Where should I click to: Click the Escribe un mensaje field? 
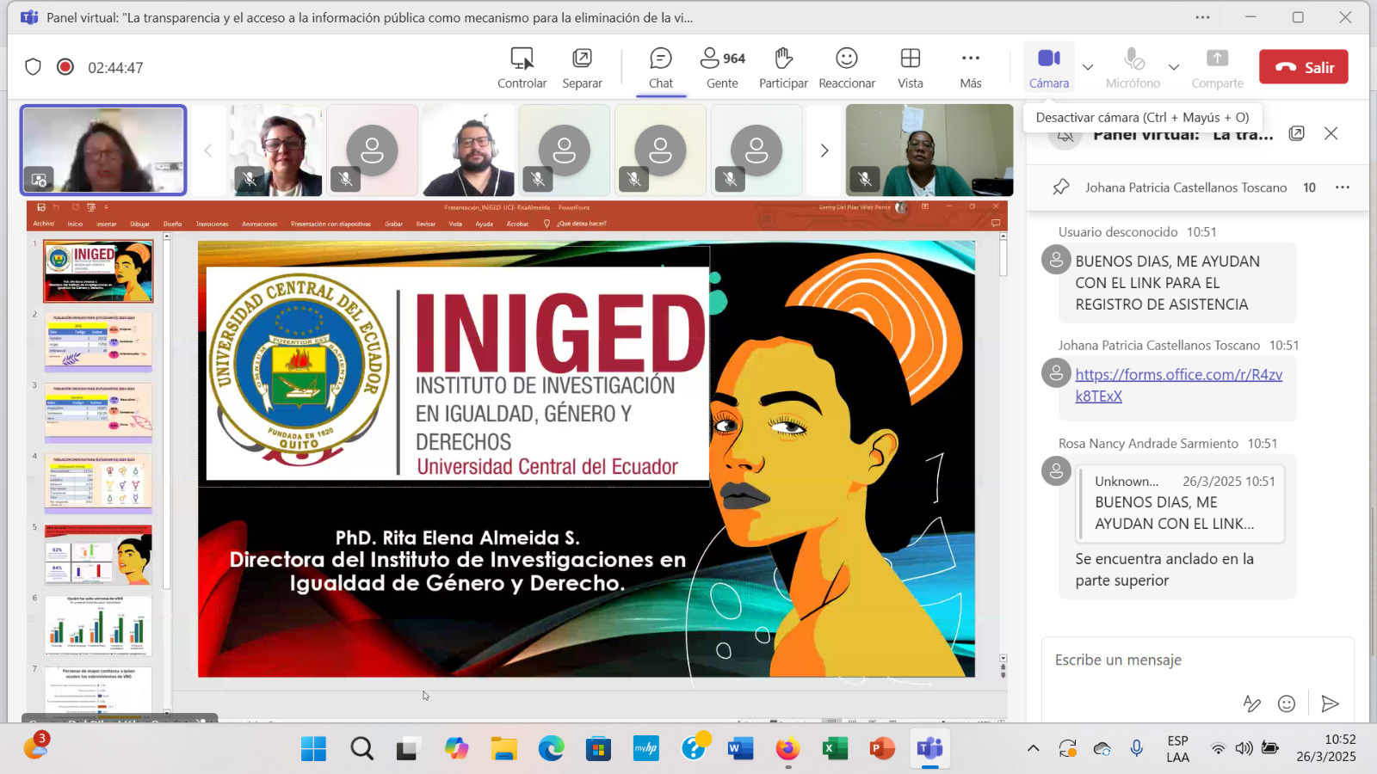(x=1188, y=660)
